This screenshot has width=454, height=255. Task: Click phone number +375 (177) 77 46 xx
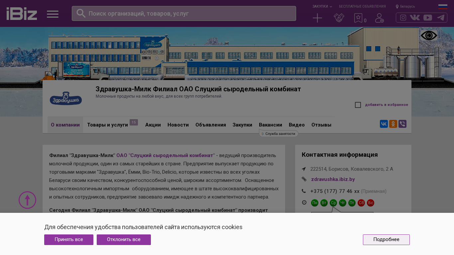335,191
